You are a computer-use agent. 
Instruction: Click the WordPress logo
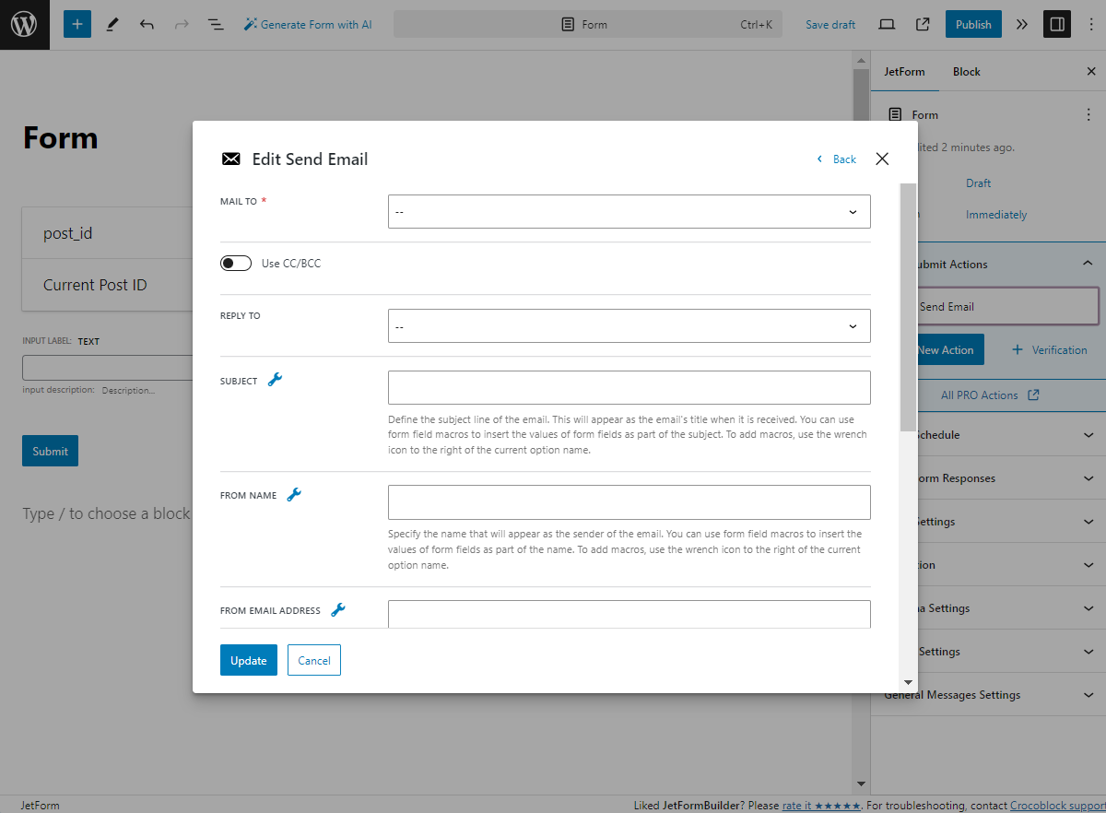point(24,24)
